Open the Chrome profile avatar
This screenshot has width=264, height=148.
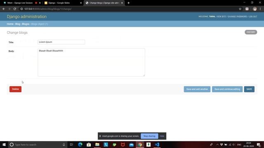[x=255, y=9]
